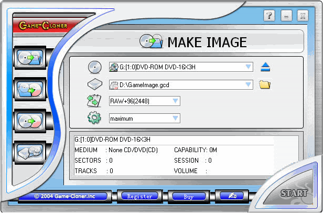
Task: Click the SESSION : 0 text
Action: tap(193, 161)
